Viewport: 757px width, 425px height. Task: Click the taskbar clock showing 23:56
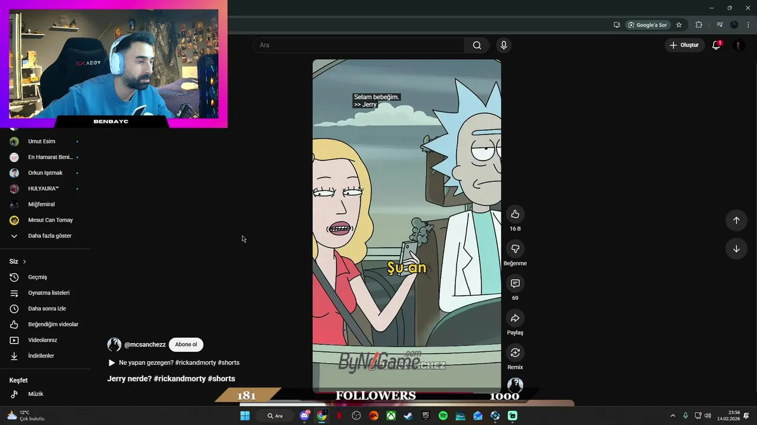pyautogui.click(x=729, y=416)
